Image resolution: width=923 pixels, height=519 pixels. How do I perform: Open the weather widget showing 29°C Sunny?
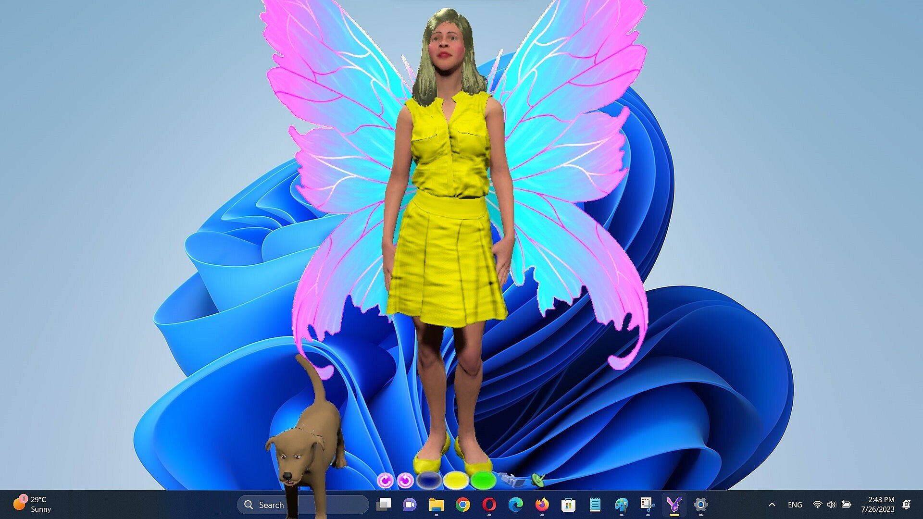(x=33, y=505)
